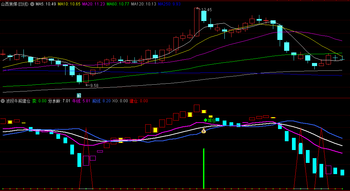Click the 熊线: 8.20 value
Image resolution: width=350 pixels, height=191 pixels.
[102, 101]
